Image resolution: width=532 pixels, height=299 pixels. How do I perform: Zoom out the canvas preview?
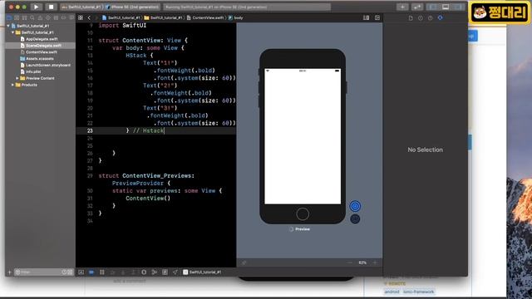pyautogui.click(x=350, y=262)
